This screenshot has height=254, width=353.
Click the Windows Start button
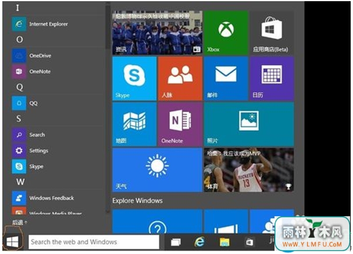13,242
